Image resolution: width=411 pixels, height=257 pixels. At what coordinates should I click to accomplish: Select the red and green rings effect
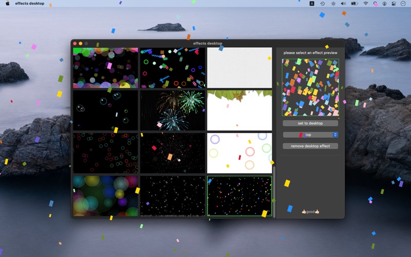click(105, 153)
